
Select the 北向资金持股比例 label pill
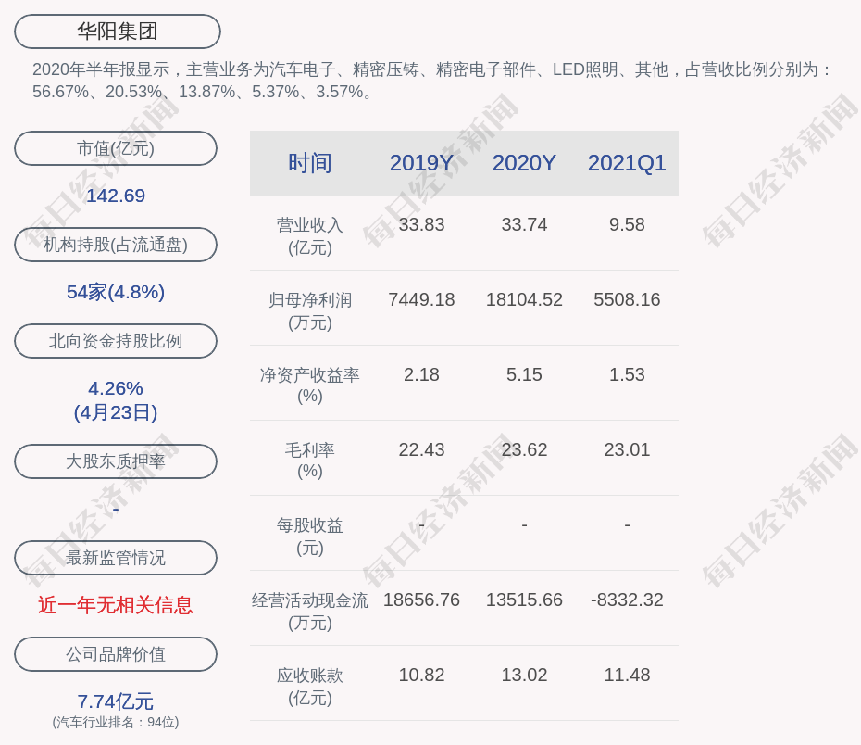pyautogui.click(x=116, y=341)
